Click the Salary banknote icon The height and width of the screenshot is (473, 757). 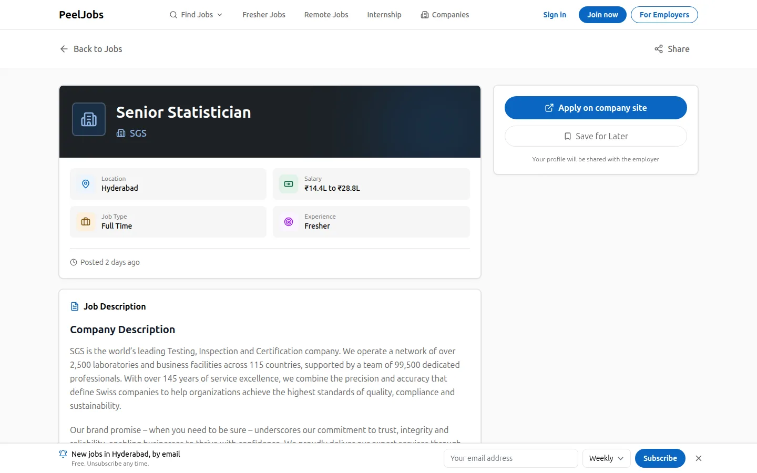[289, 184]
